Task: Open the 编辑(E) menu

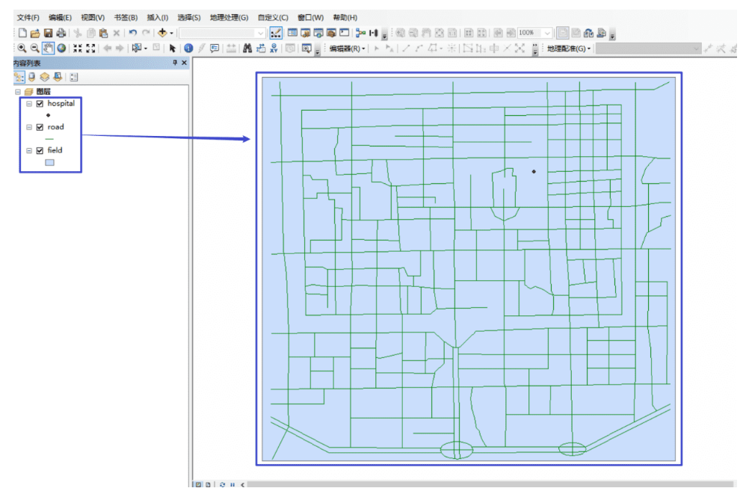Action: tap(60, 17)
